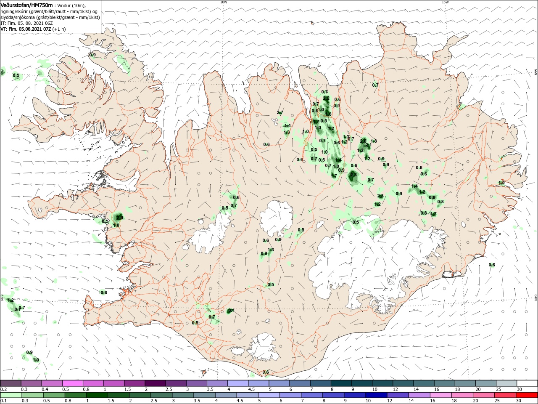The width and height of the screenshot is (538, 404).
Task: Click the 'rigning/skúrir' legend description line
Action: click(x=49, y=11)
